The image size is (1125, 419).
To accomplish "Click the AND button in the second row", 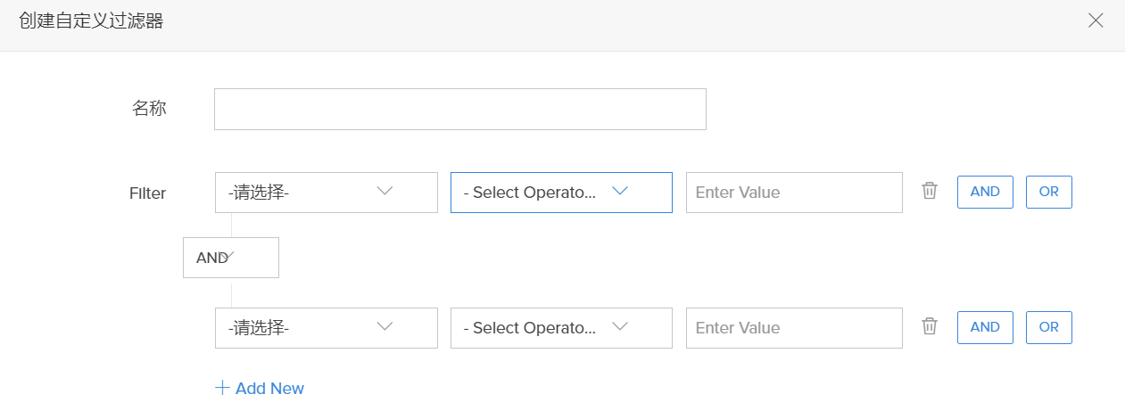I will point(985,327).
